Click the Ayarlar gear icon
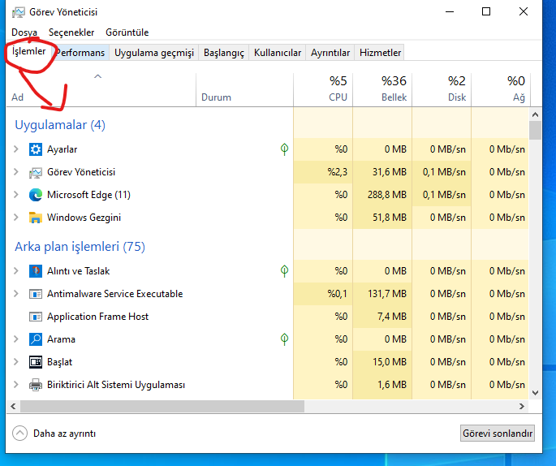The width and height of the screenshot is (556, 466). 36,149
